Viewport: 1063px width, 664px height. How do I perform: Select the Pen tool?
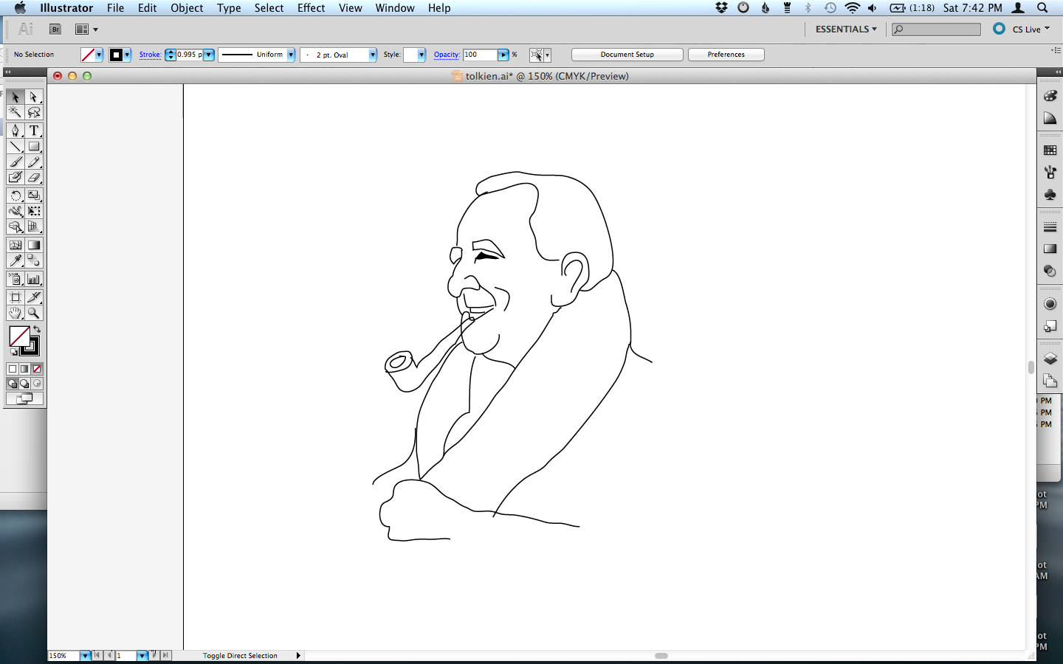(15, 131)
